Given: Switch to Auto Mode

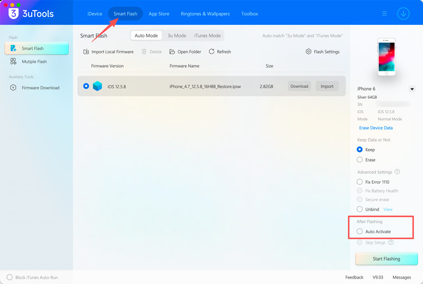Looking at the screenshot, I should tap(146, 35).
